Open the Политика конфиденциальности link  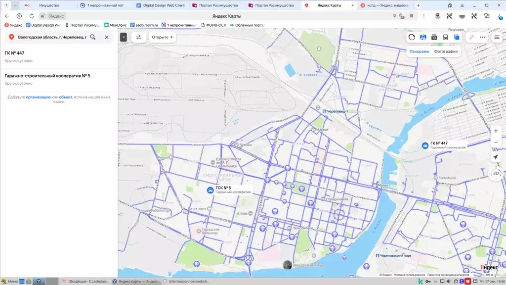coord(448,275)
